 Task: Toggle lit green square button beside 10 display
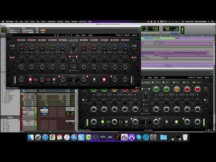[x=103, y=122]
